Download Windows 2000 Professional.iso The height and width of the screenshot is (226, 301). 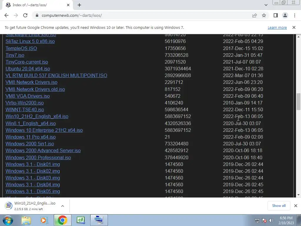tap(38, 157)
